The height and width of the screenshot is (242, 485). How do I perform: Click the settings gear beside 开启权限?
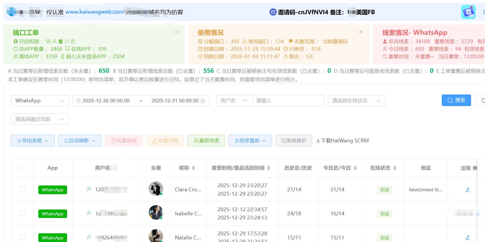click(x=16, y=41)
